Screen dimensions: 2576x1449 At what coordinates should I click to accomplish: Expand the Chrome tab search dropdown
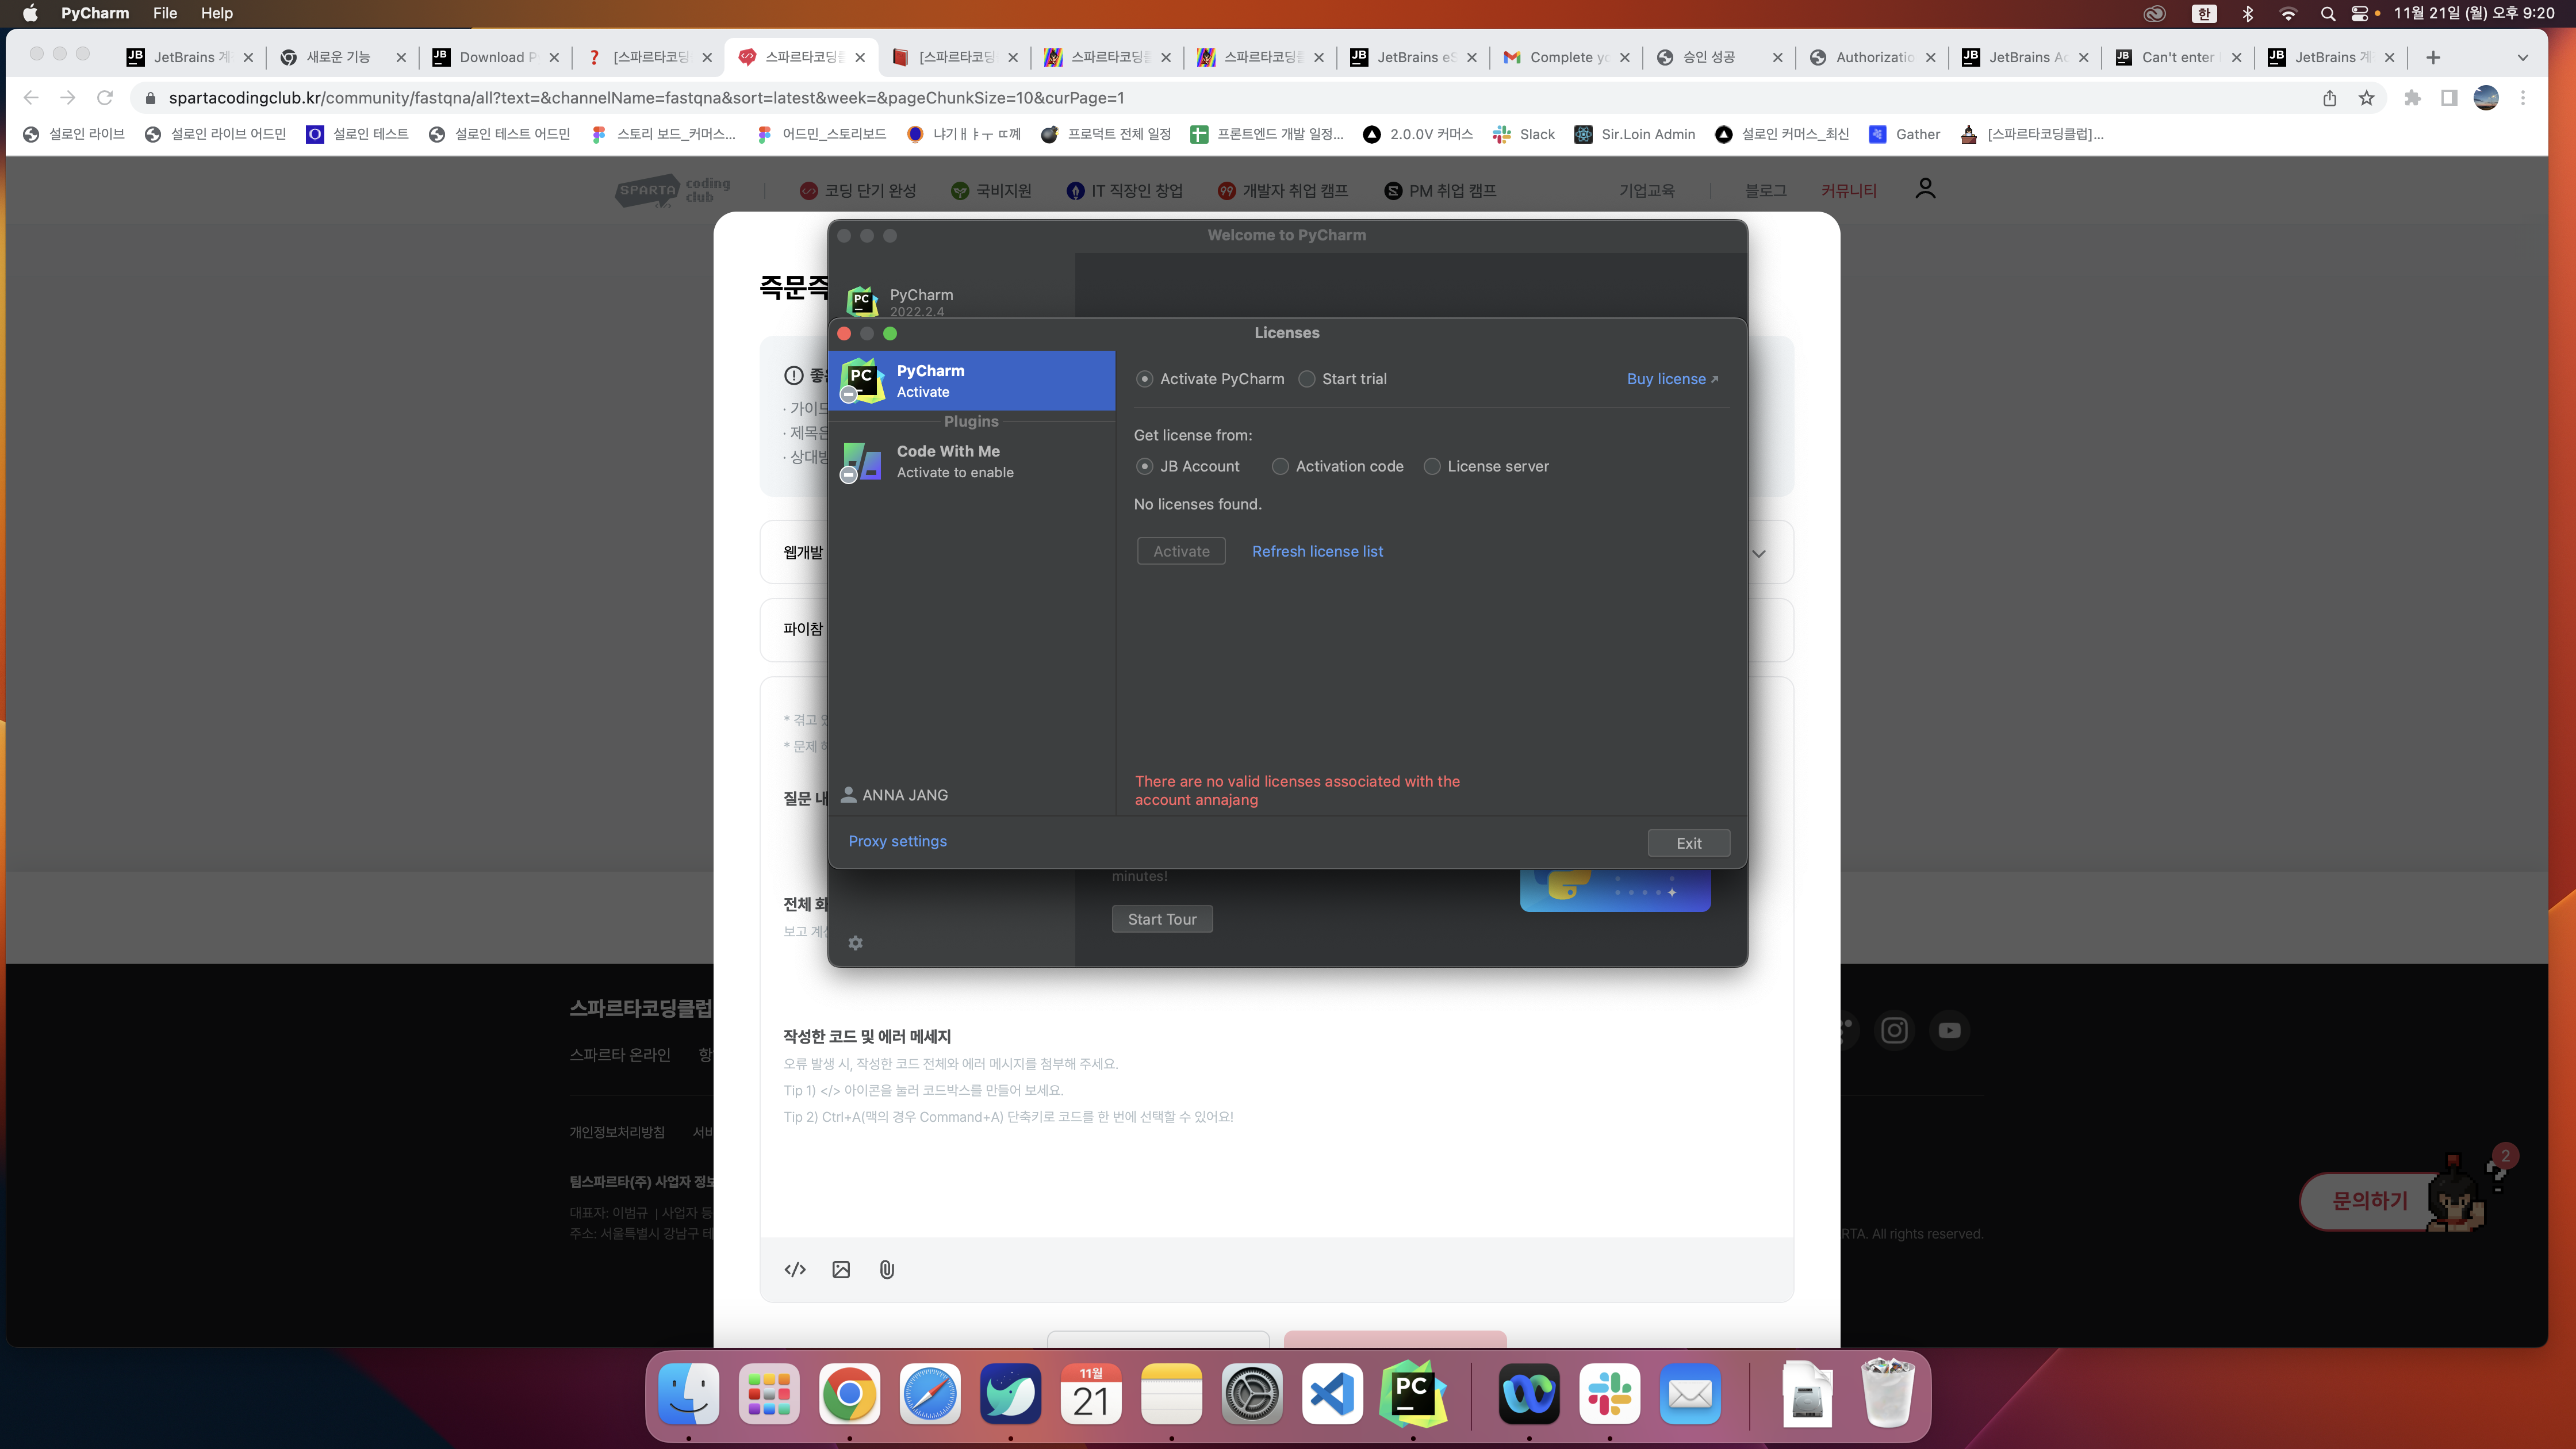2523,57
